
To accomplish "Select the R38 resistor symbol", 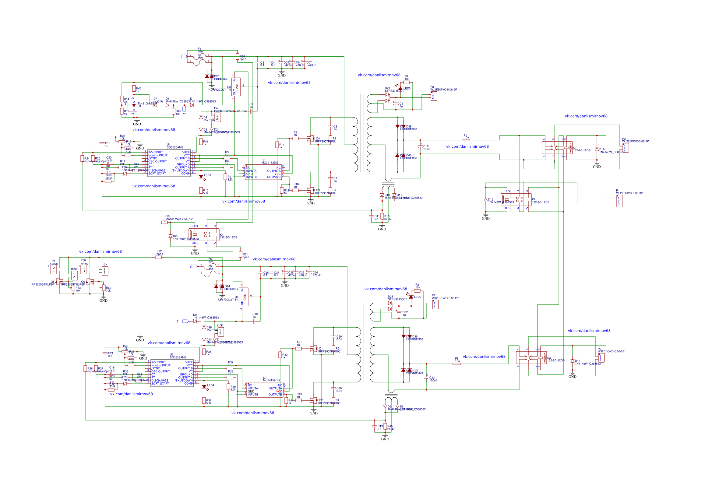I will pyautogui.click(x=238, y=56).
